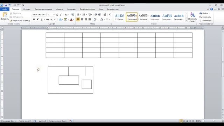Click the zoom slider in status bar
The width and height of the screenshot is (224, 126).
tap(213, 121)
